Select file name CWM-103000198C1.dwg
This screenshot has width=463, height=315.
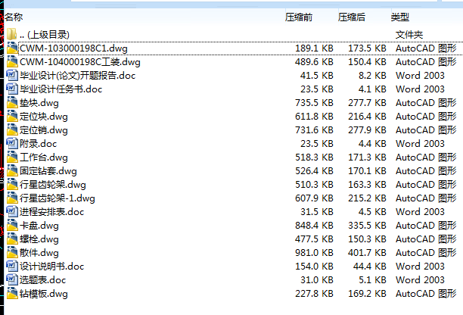tap(73, 48)
